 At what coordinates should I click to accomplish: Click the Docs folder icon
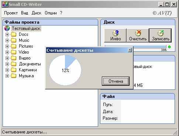(14, 34)
